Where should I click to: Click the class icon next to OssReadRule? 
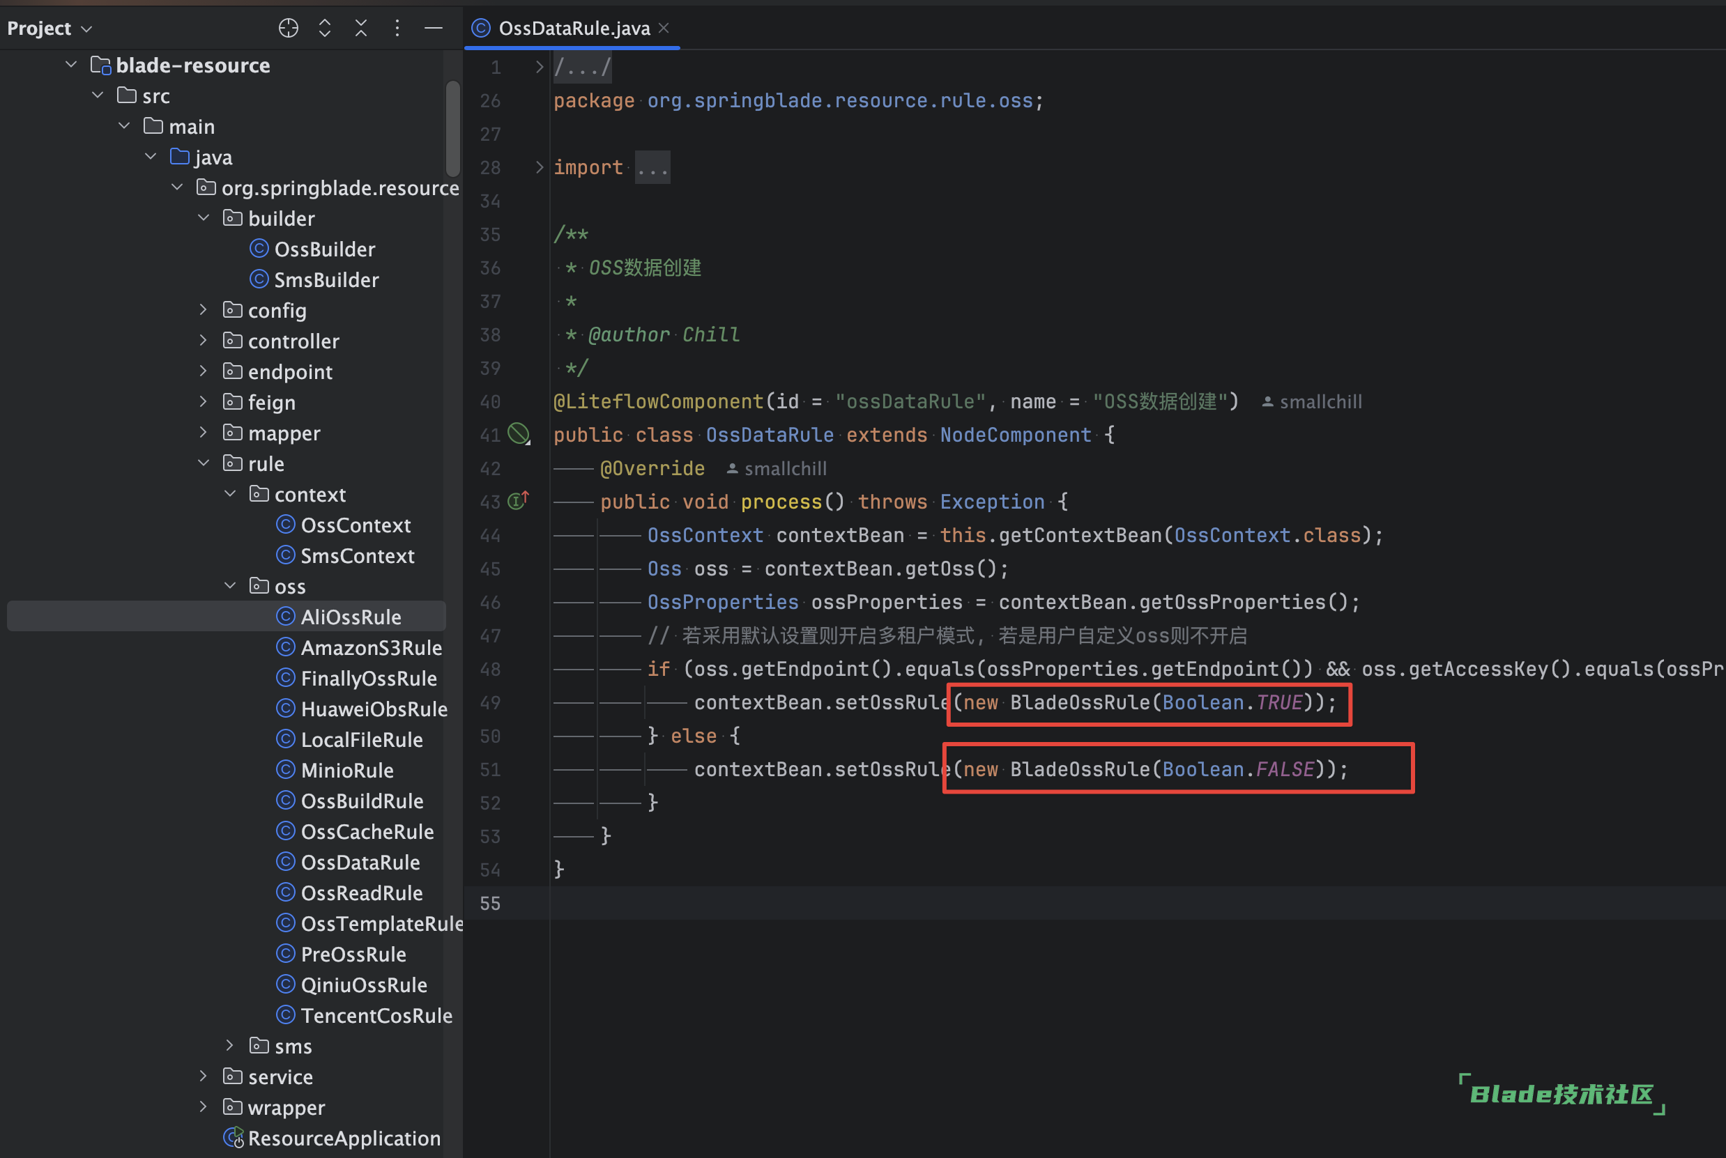pos(285,892)
